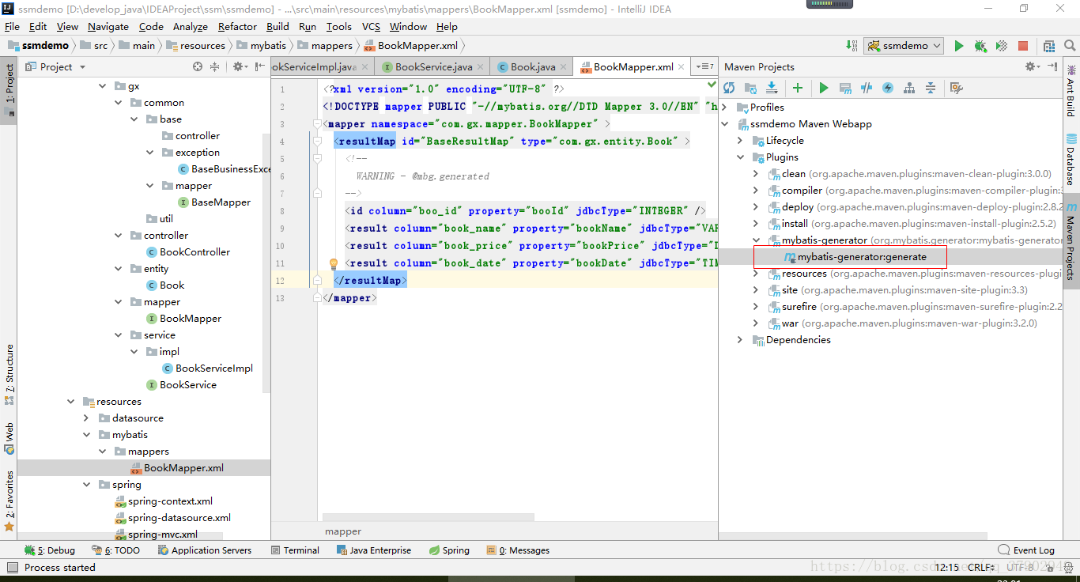The width and height of the screenshot is (1080, 582).
Task: Collapse the resultMap fold on line 4
Action: 317,142
